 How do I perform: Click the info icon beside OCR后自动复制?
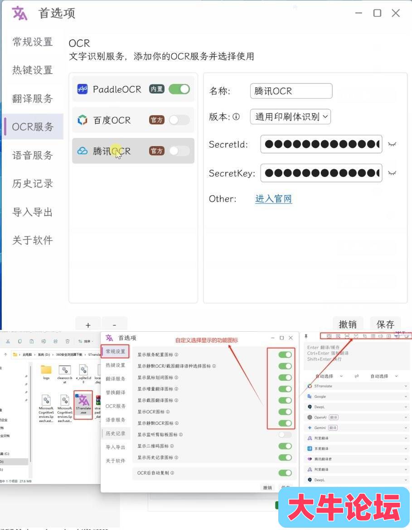click(x=172, y=473)
